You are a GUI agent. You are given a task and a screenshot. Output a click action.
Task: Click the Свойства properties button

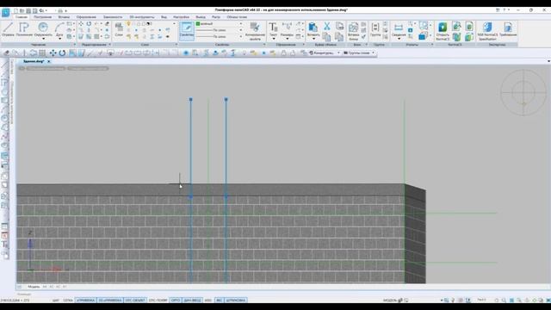click(x=187, y=30)
